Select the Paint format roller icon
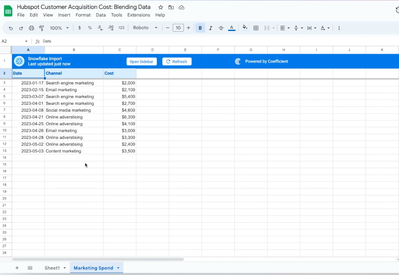The image size is (399, 275). click(x=42, y=28)
